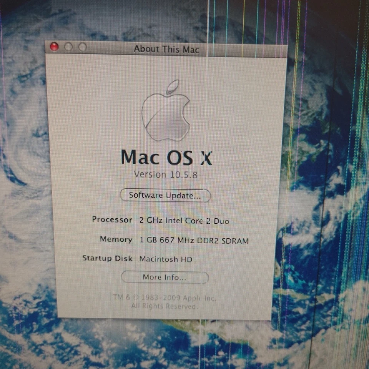Image resolution: width=369 pixels, height=369 pixels.
Task: Click the green zoom button icon
Action: pyautogui.click(x=81, y=47)
